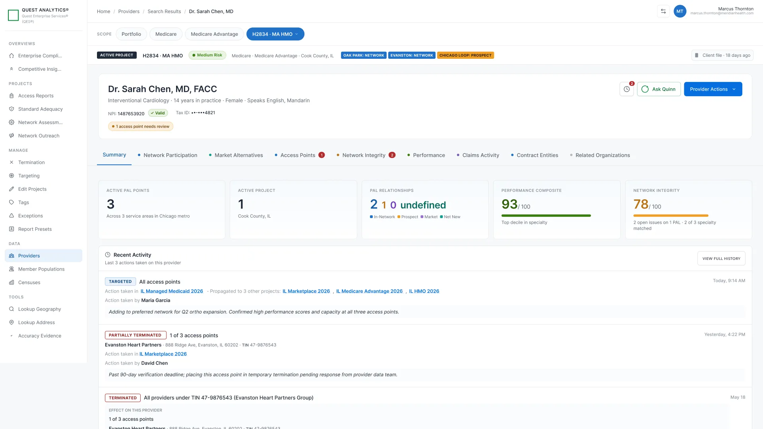763x429 pixels.
Task: Click the Client file document icon
Action: pyautogui.click(x=697, y=55)
